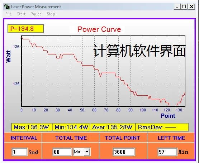
Task: Select the total point field showing 3600
Action: pyautogui.click(x=124, y=152)
